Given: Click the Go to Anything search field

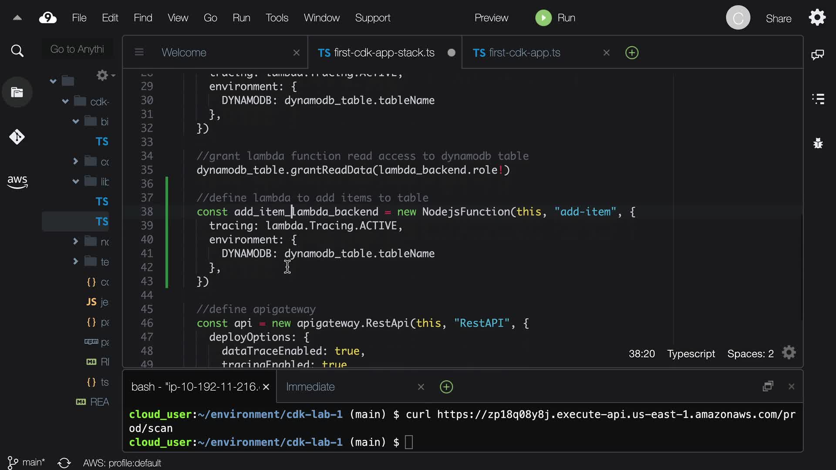Looking at the screenshot, I should coord(77,49).
